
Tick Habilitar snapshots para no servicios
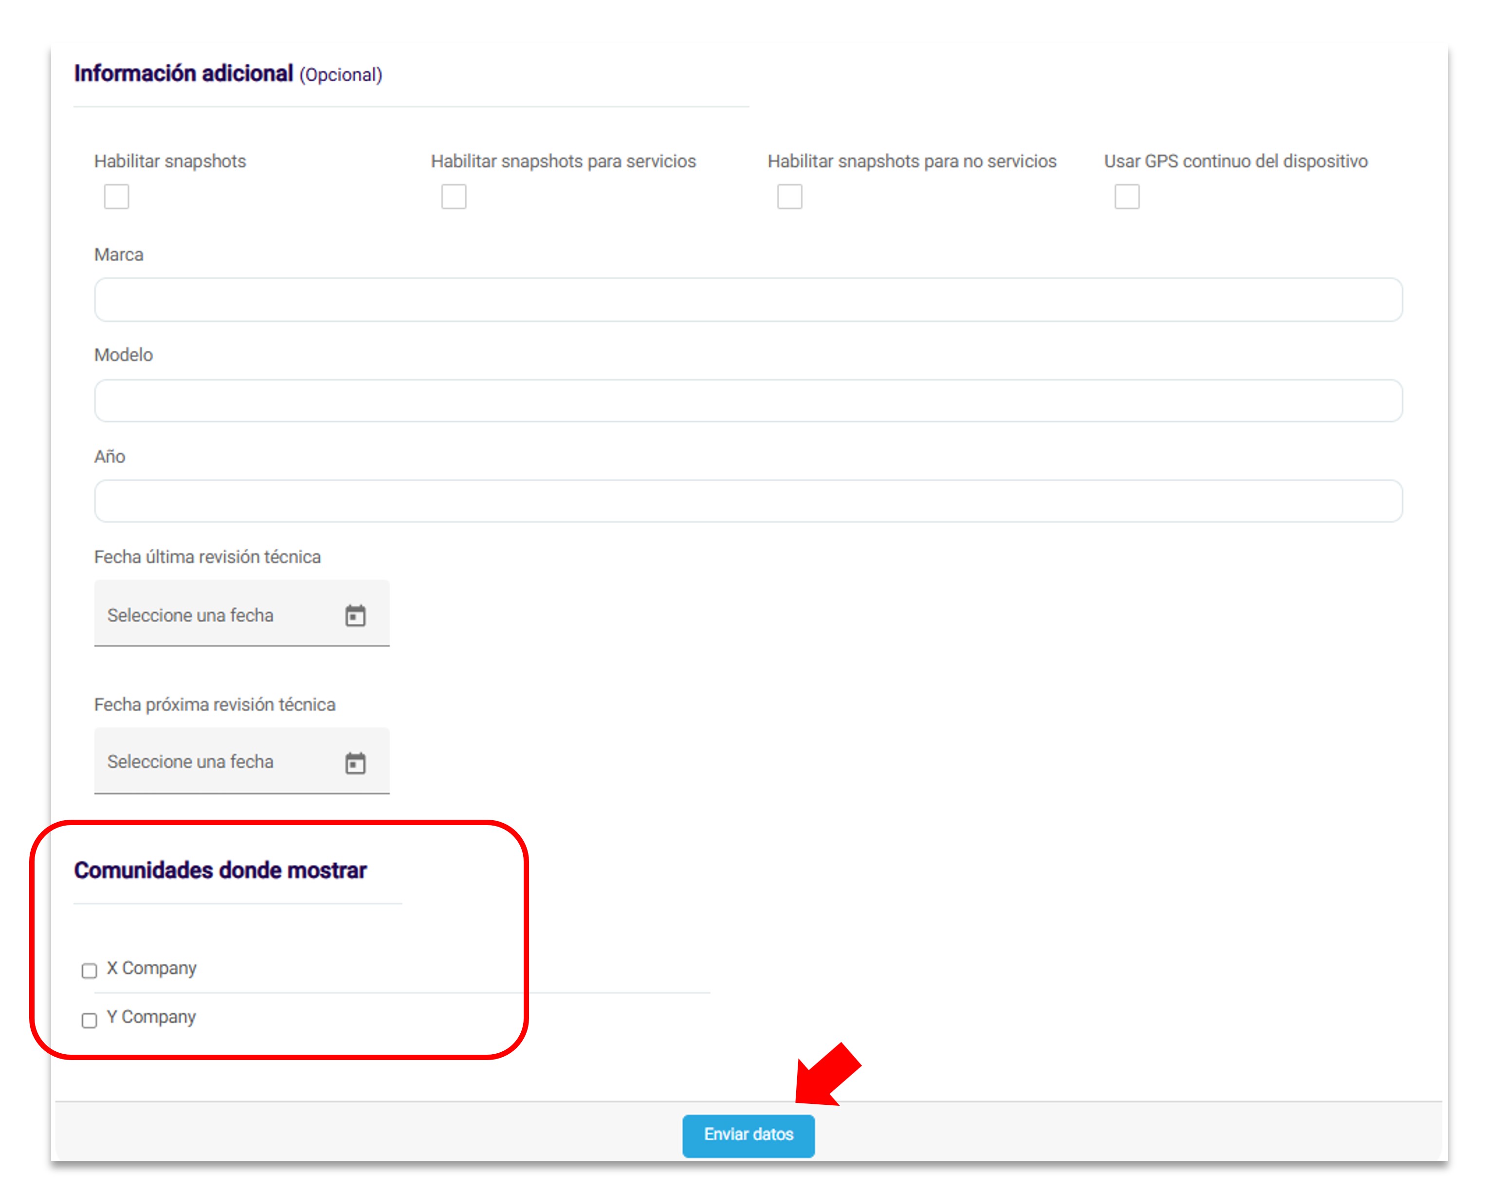(x=789, y=197)
